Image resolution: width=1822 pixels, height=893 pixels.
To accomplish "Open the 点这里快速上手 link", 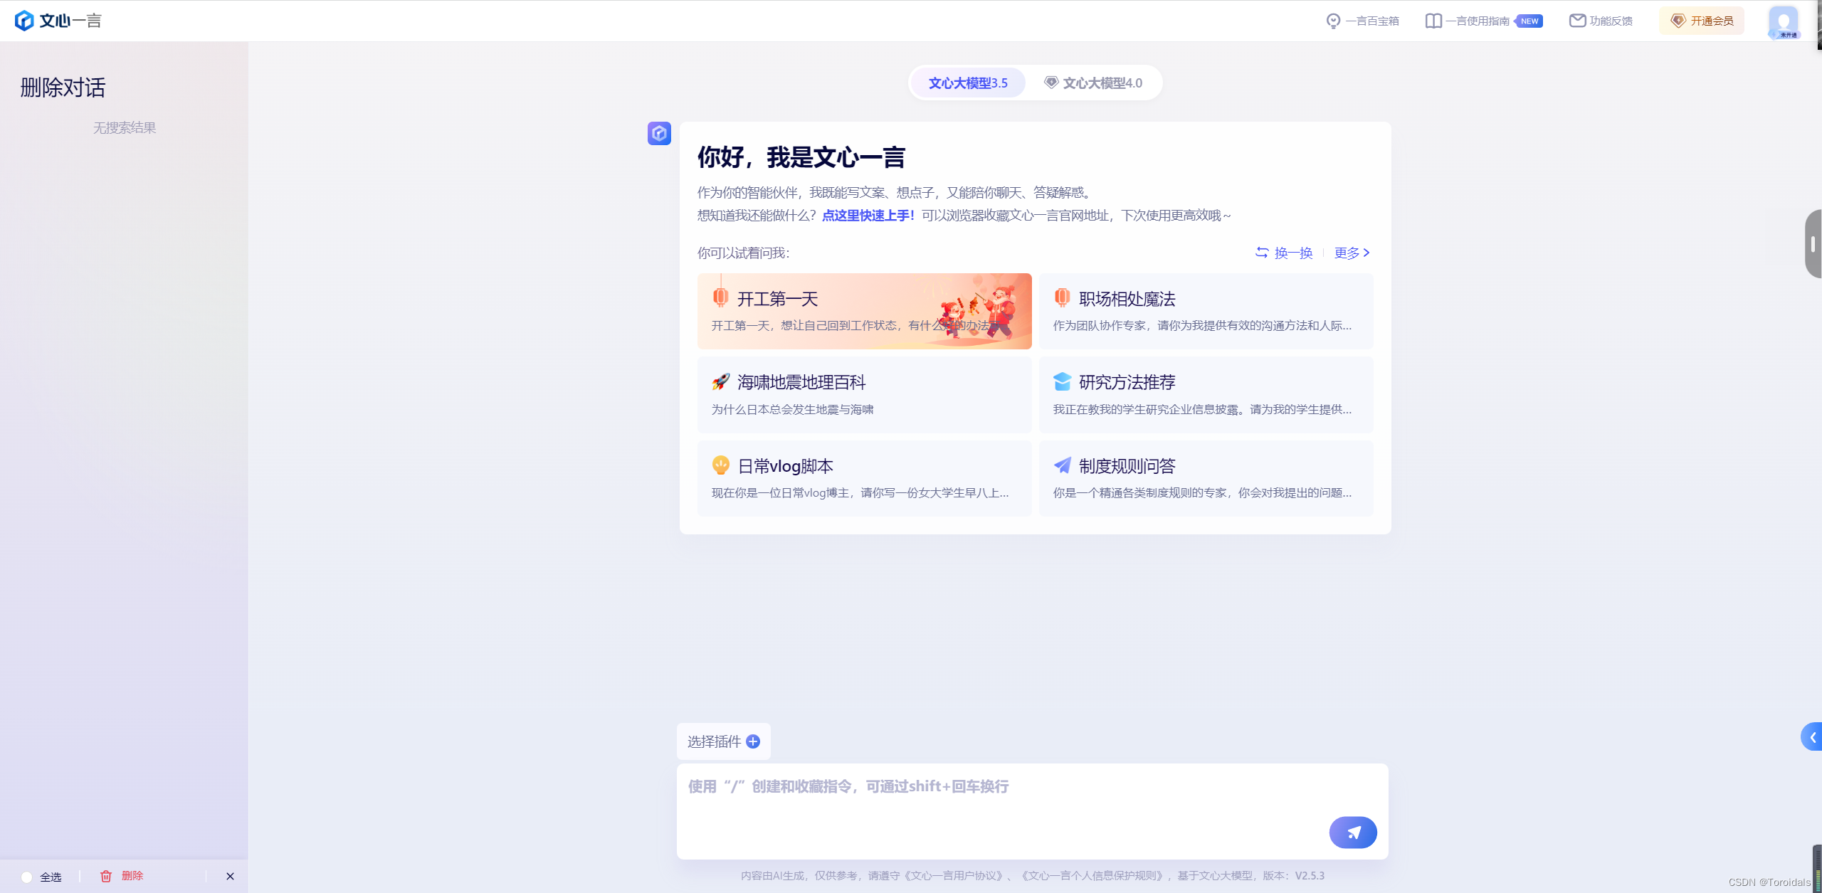I will (868, 216).
